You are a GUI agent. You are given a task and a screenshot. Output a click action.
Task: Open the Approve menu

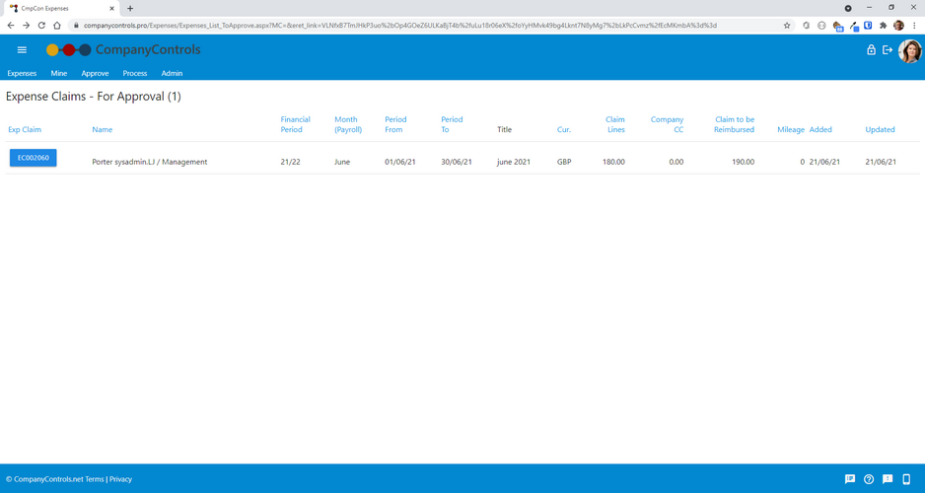click(95, 74)
